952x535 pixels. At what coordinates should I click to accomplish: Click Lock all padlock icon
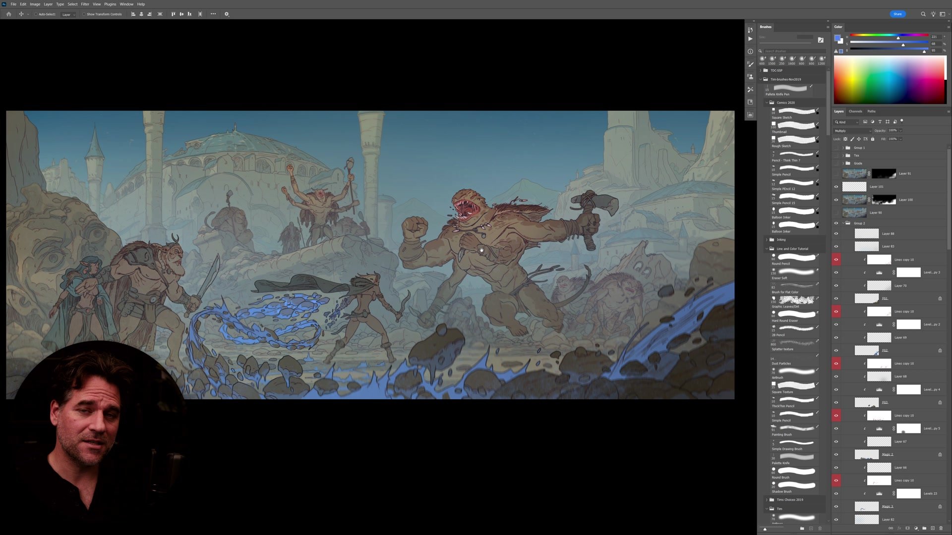pos(873,139)
